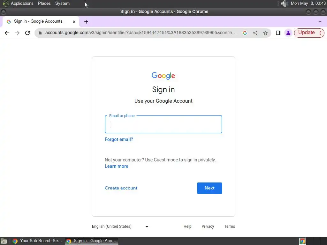Open the English (United States) language dropdown

point(120,226)
